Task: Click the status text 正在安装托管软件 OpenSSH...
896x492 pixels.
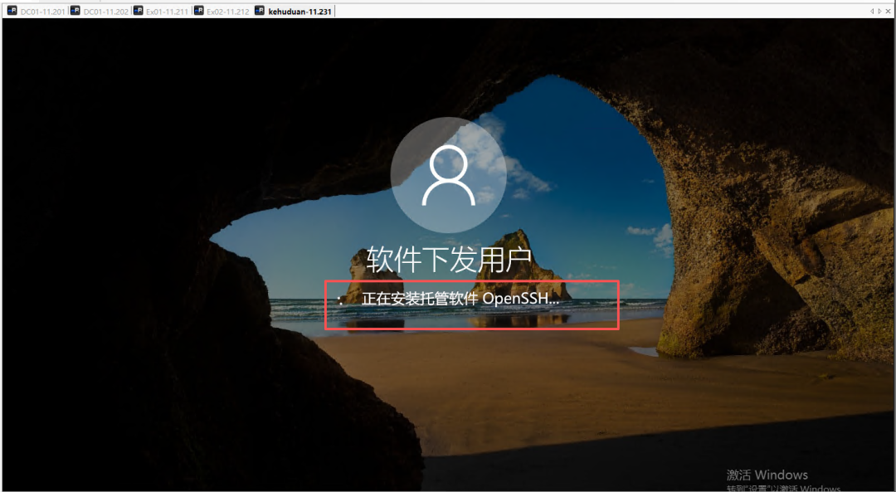Action: pos(460,299)
